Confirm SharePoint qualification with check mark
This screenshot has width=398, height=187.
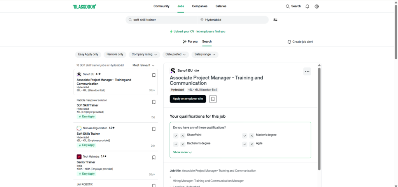176,136
